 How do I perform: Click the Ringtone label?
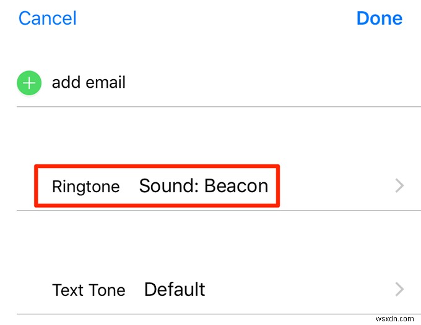pos(86,187)
